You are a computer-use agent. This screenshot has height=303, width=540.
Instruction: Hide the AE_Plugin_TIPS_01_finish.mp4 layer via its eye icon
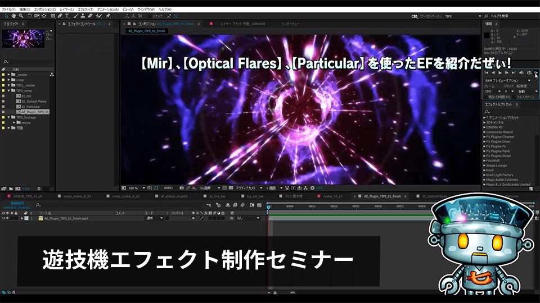pos(4,218)
